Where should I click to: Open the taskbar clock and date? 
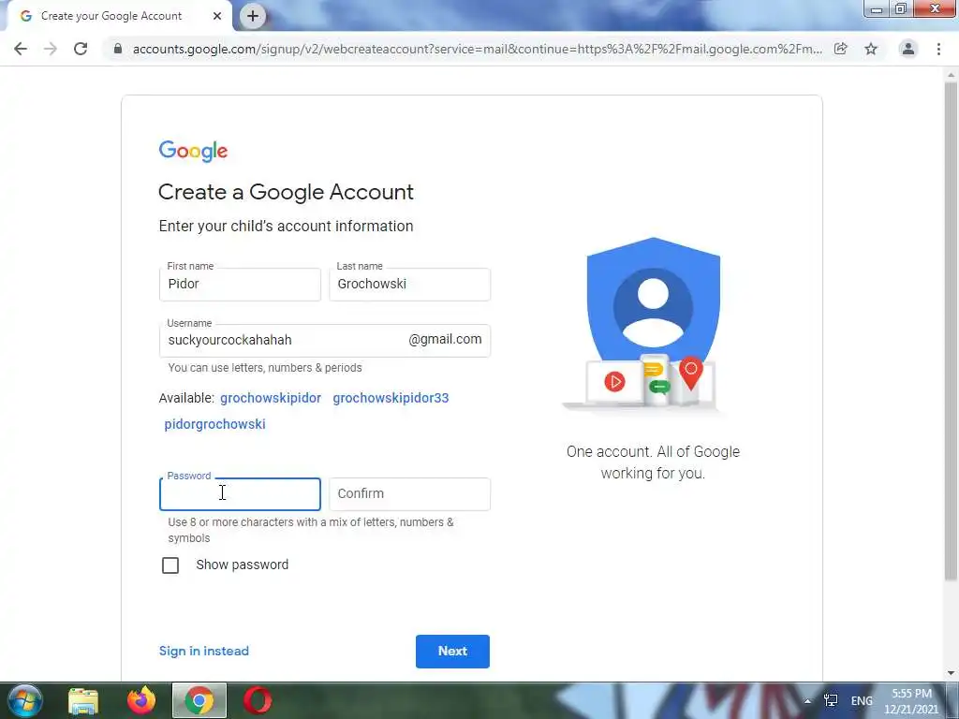point(911,701)
